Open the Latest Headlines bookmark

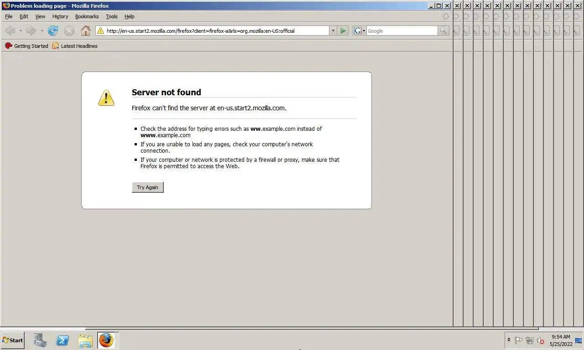tap(75, 46)
